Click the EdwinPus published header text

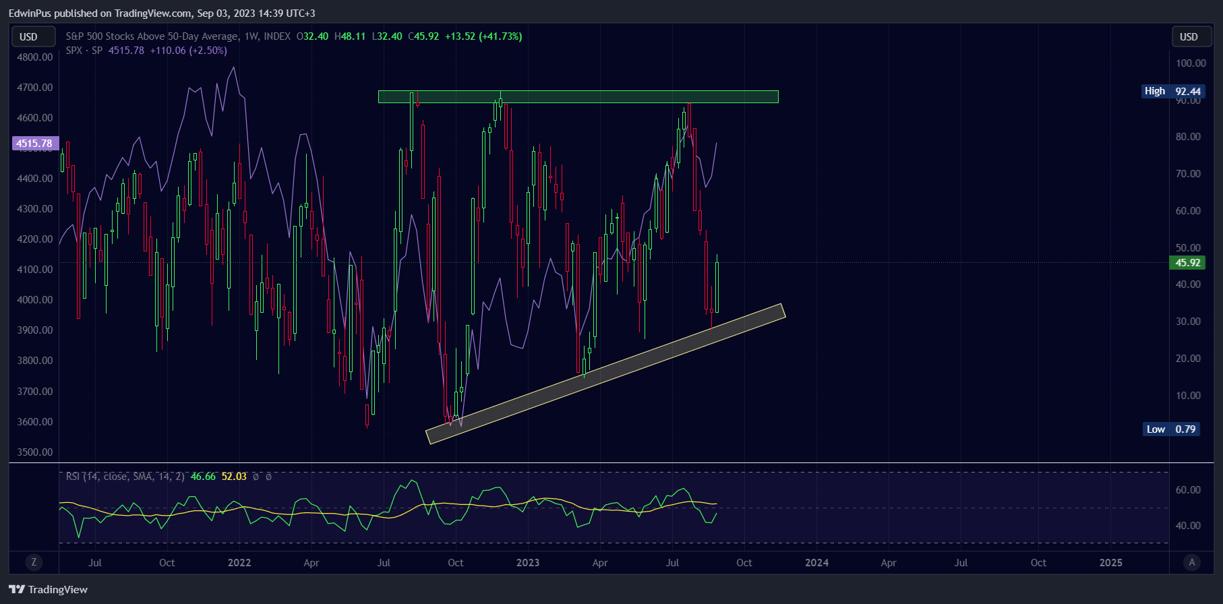[162, 13]
